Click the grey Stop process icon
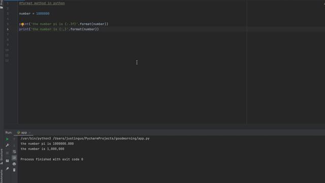 (7, 153)
